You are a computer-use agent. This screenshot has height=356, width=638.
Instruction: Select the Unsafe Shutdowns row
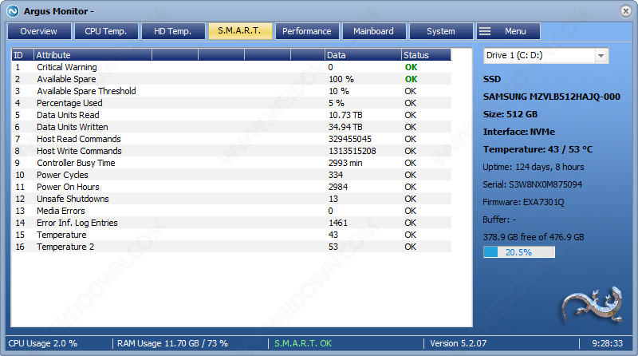point(231,199)
